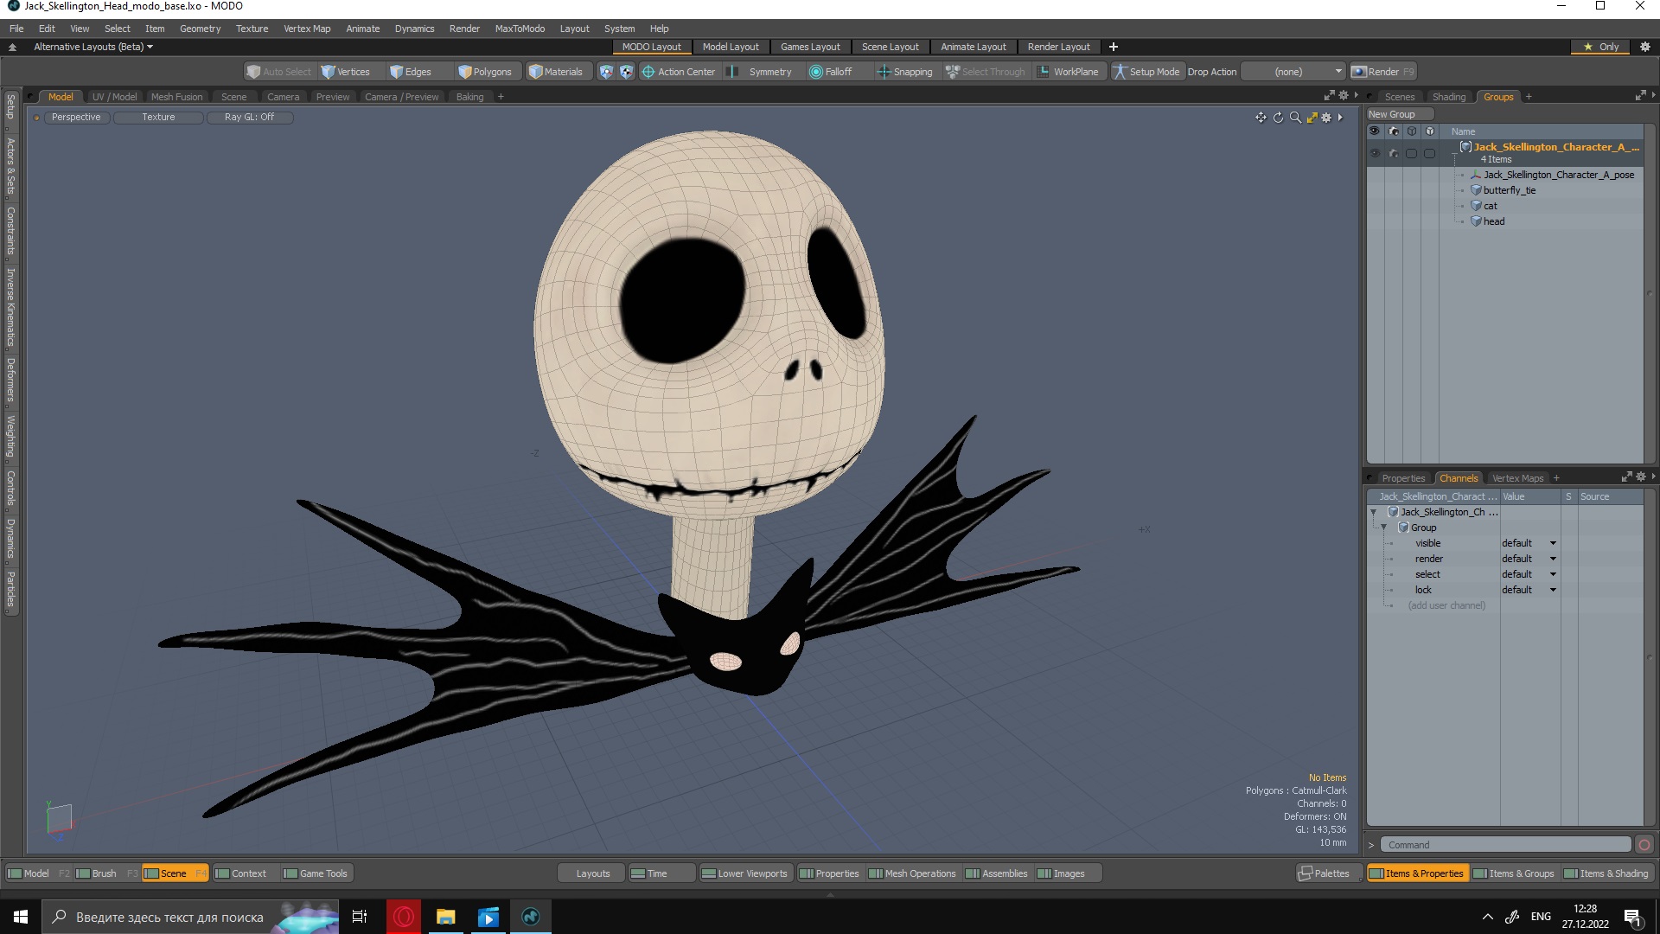The image size is (1660, 934).
Task: Switch to the UV / Model tab
Action: coord(114,97)
